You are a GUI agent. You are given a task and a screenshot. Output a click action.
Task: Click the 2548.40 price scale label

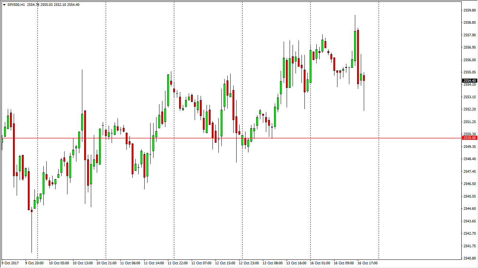[469, 159]
